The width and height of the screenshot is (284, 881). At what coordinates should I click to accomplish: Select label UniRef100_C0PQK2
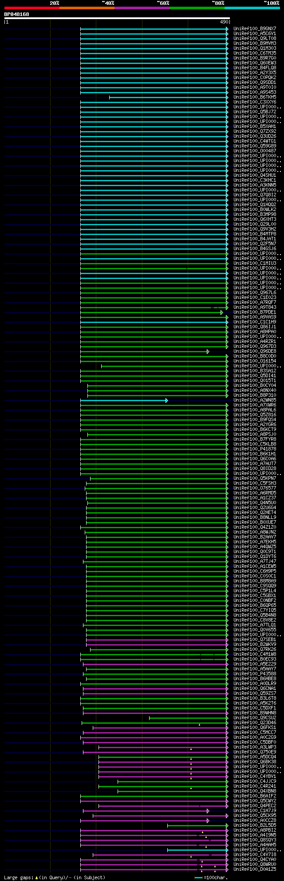click(x=255, y=78)
